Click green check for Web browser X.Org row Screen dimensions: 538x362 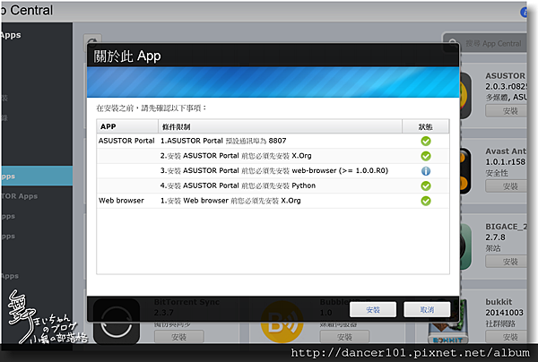click(x=426, y=201)
